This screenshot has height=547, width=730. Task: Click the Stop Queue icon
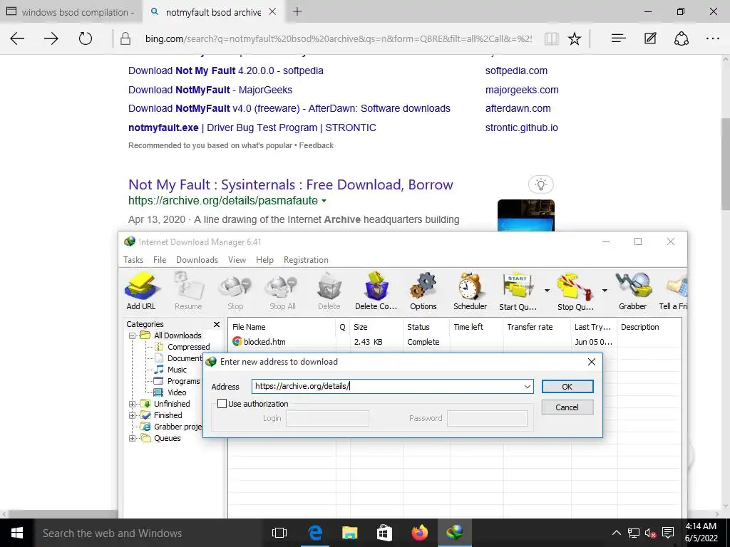(575, 291)
